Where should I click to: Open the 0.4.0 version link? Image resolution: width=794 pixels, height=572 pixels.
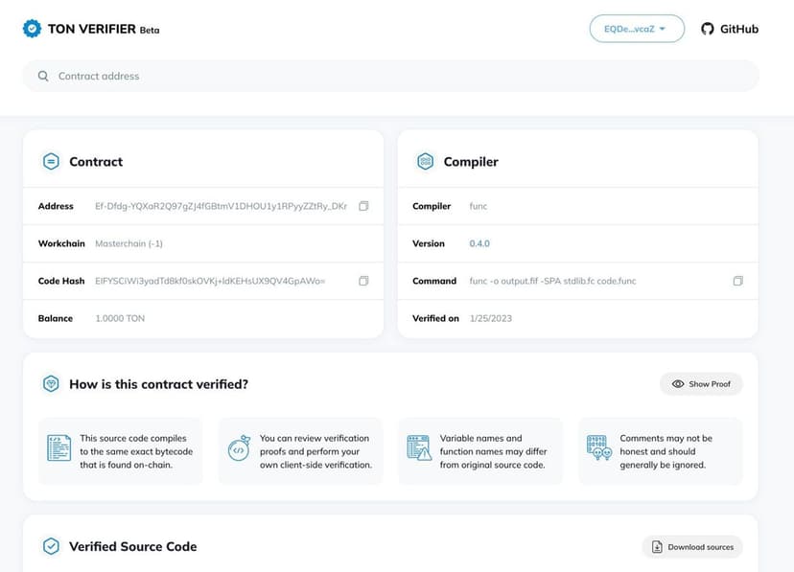[x=479, y=243]
